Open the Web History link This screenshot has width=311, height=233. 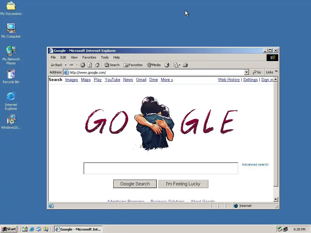click(x=229, y=80)
